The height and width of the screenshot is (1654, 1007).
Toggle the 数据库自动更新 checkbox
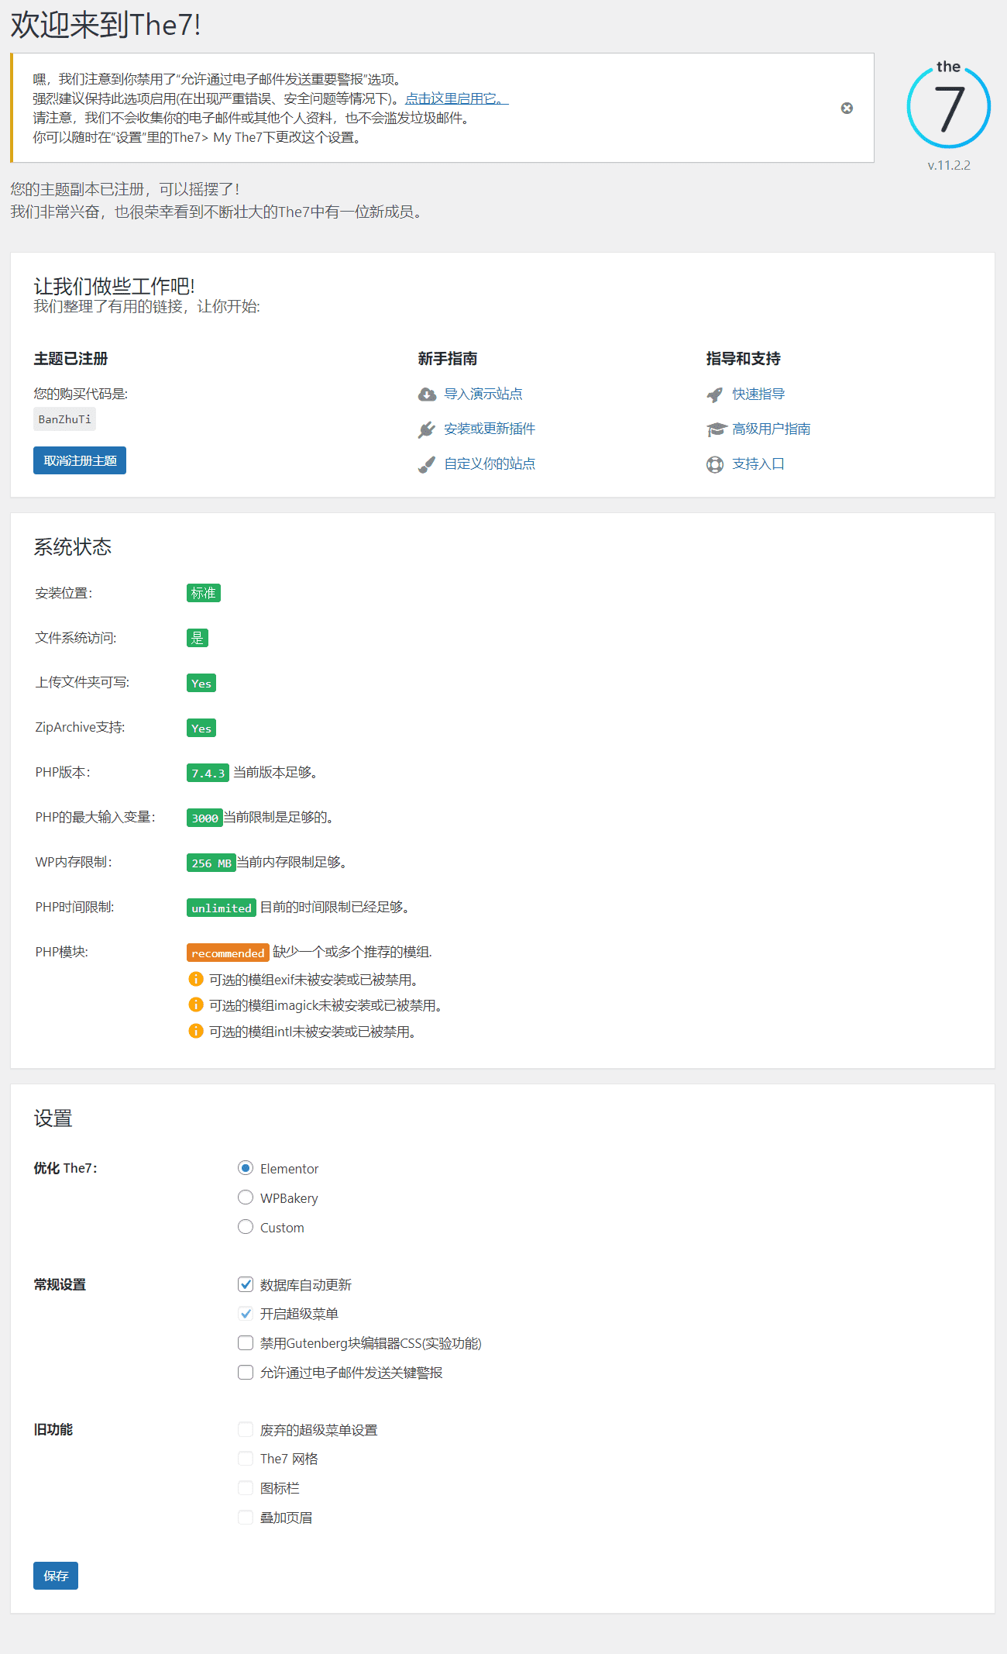click(x=246, y=1284)
